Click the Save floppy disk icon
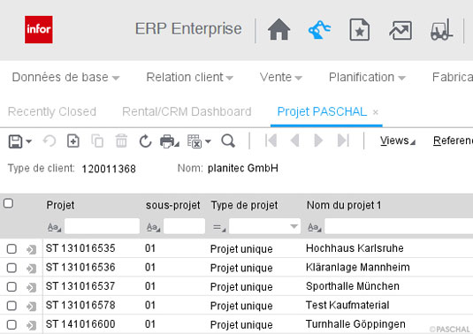Image resolution: width=473 pixels, height=334 pixels. tap(15, 141)
